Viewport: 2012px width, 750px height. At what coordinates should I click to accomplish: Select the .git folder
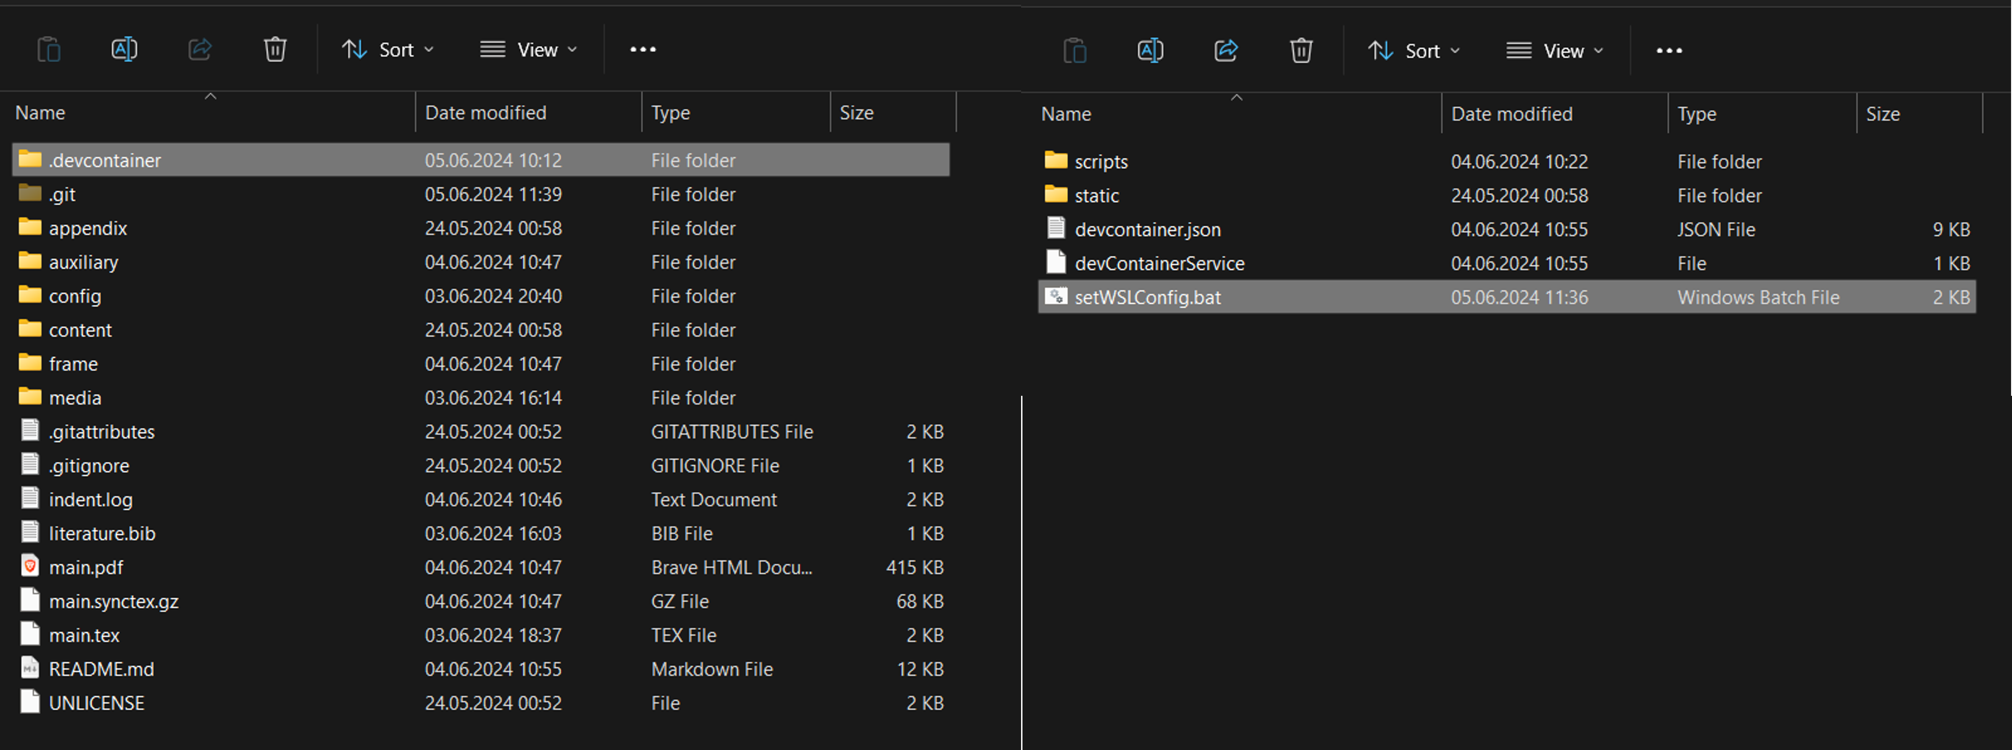(63, 194)
